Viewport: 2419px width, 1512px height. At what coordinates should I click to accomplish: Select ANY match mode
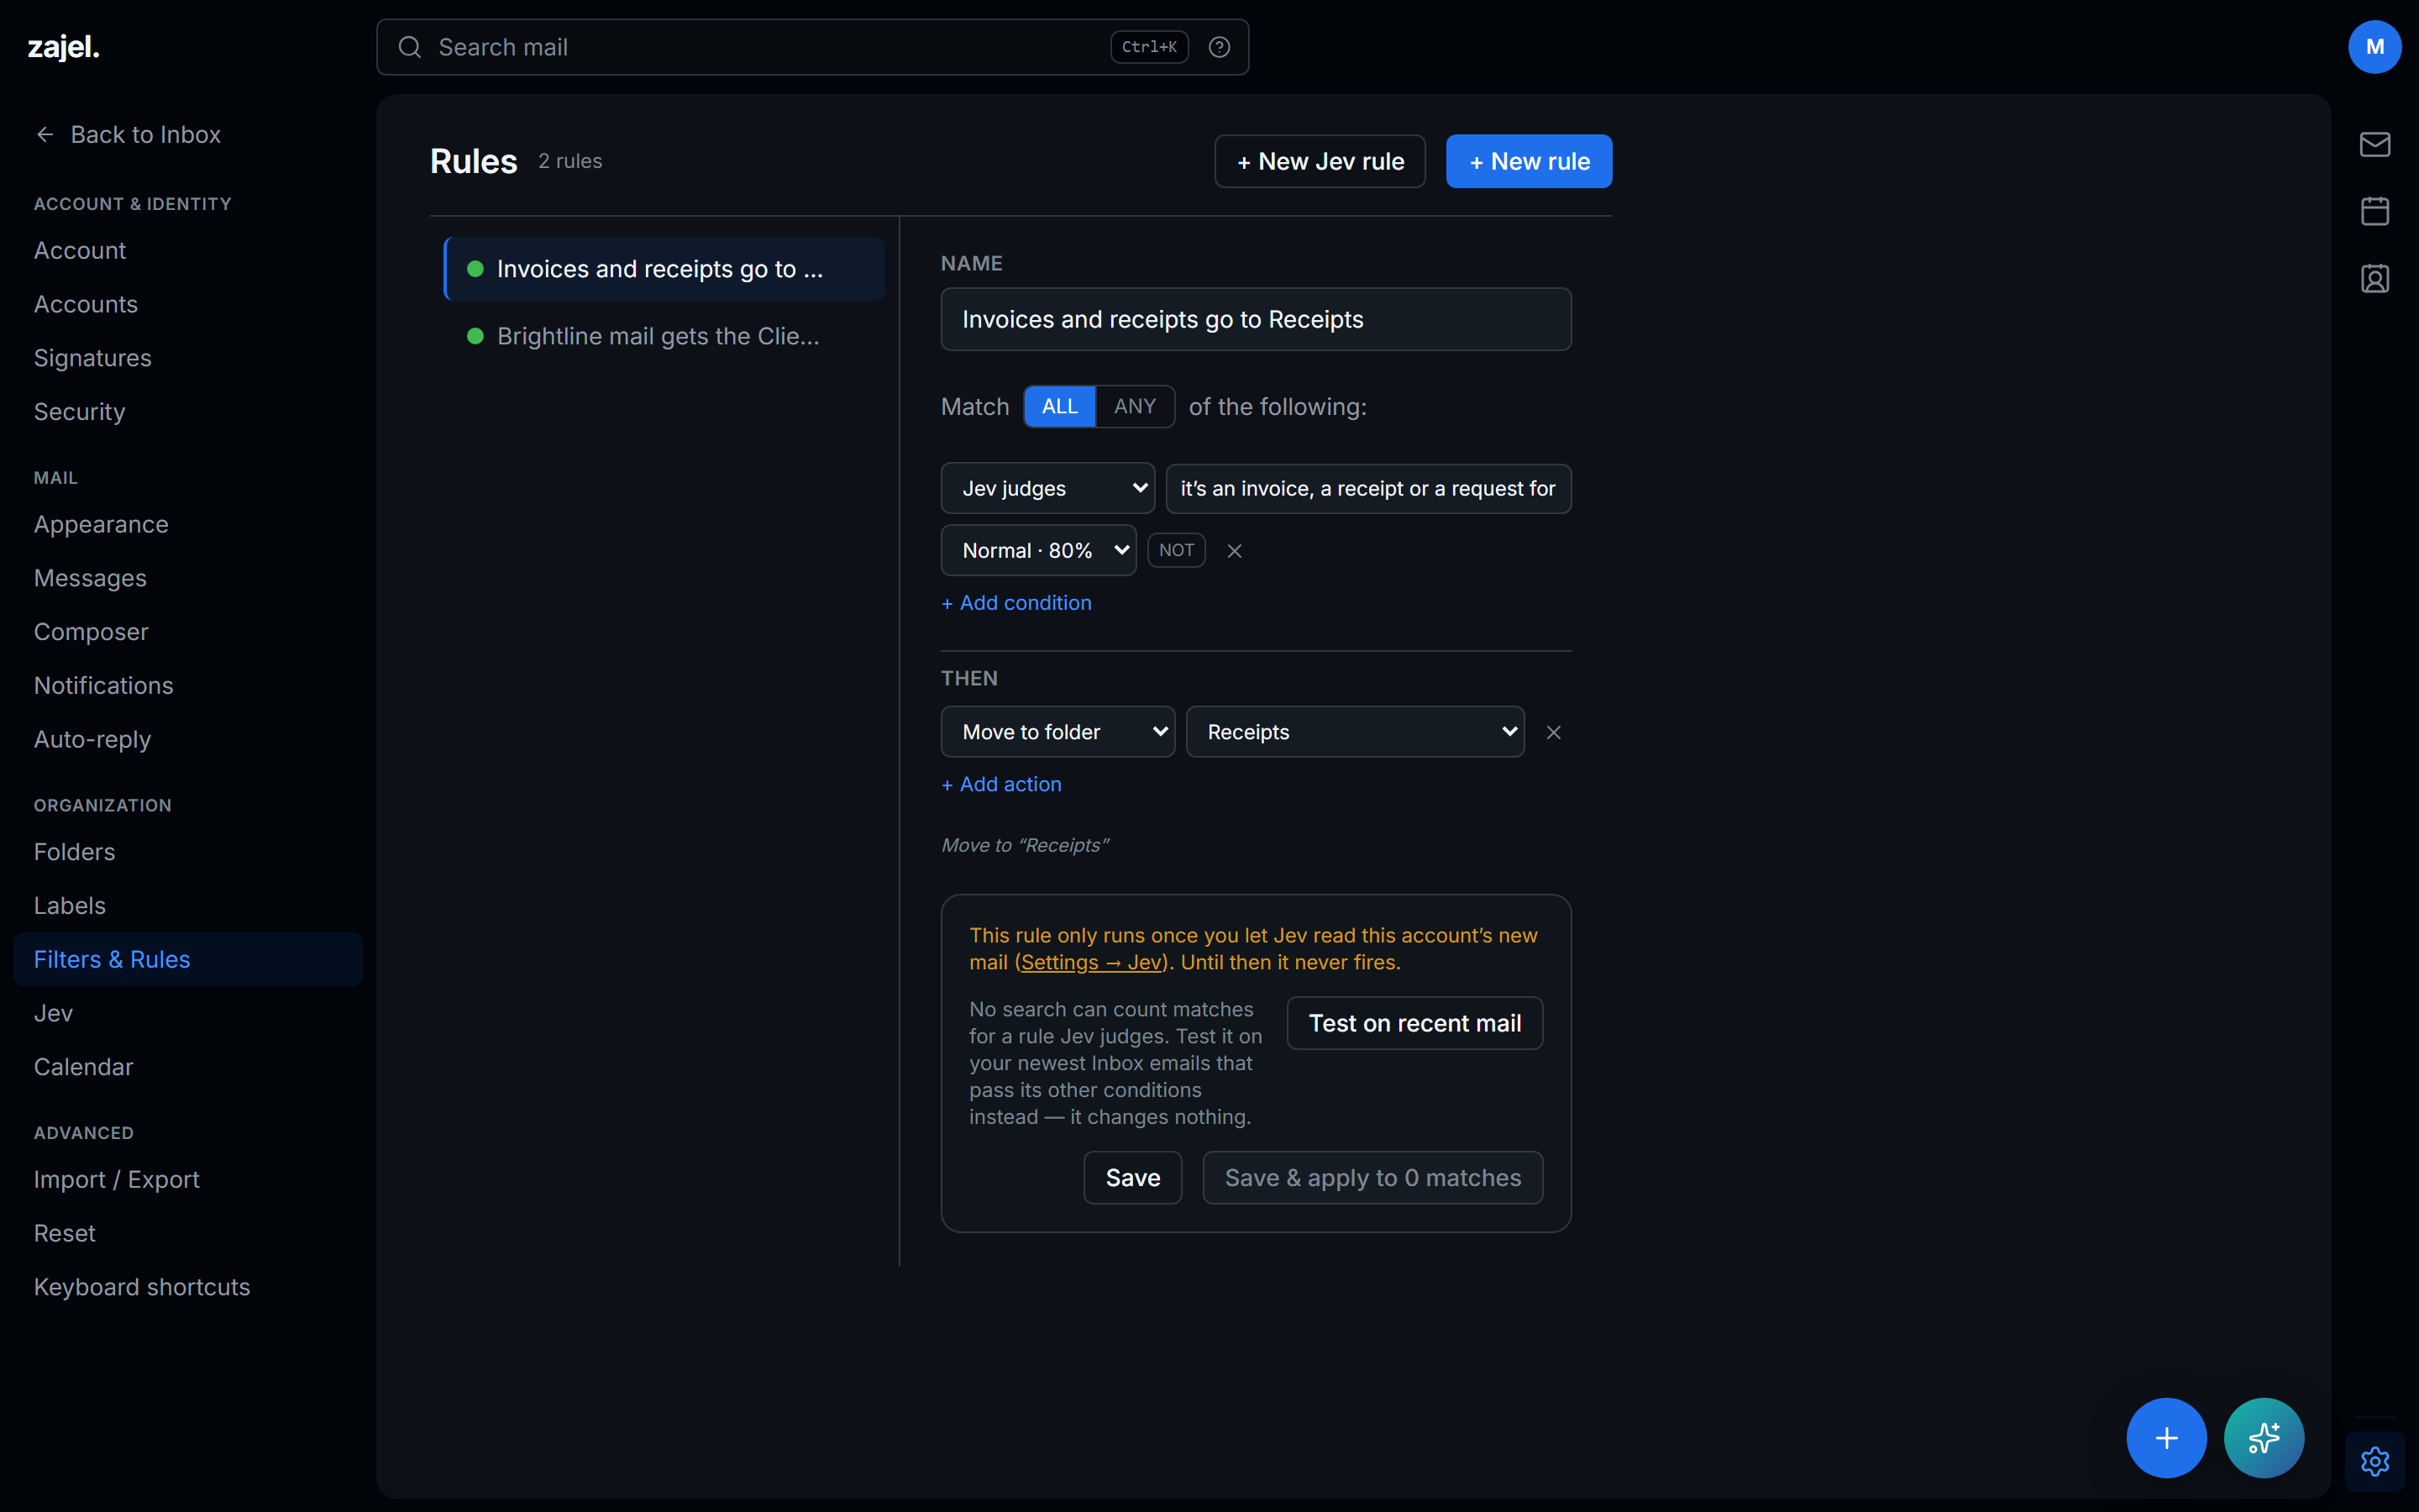coord(1135,406)
